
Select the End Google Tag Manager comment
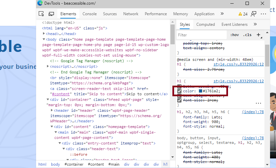click(96, 72)
